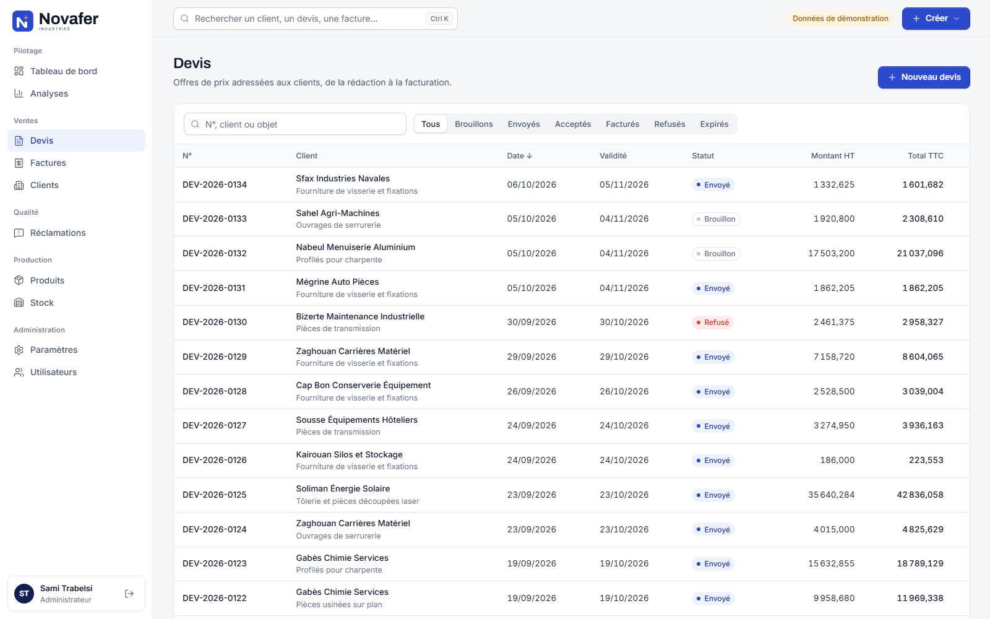Open Paramètres via its gear icon

click(x=19, y=350)
